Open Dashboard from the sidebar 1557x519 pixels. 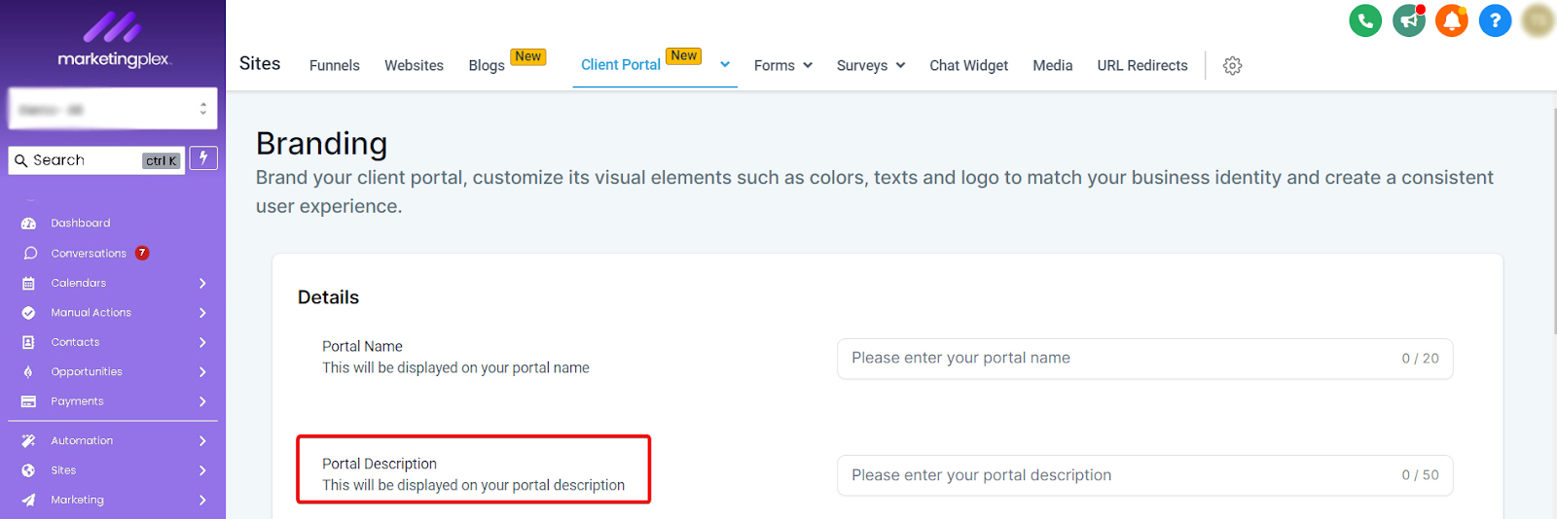[81, 224]
